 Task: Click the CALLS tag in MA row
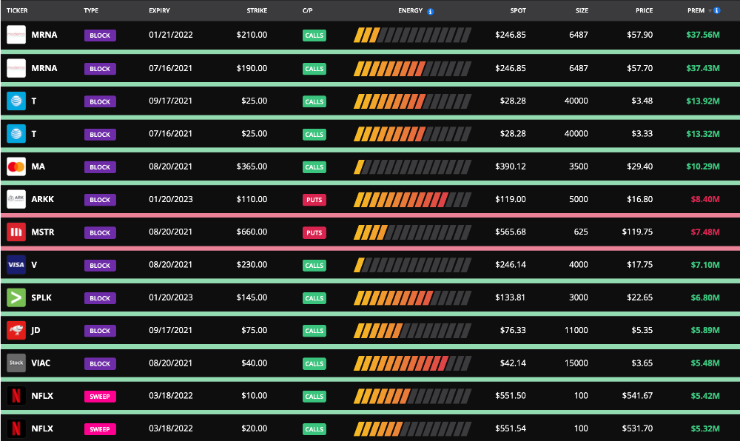314,167
